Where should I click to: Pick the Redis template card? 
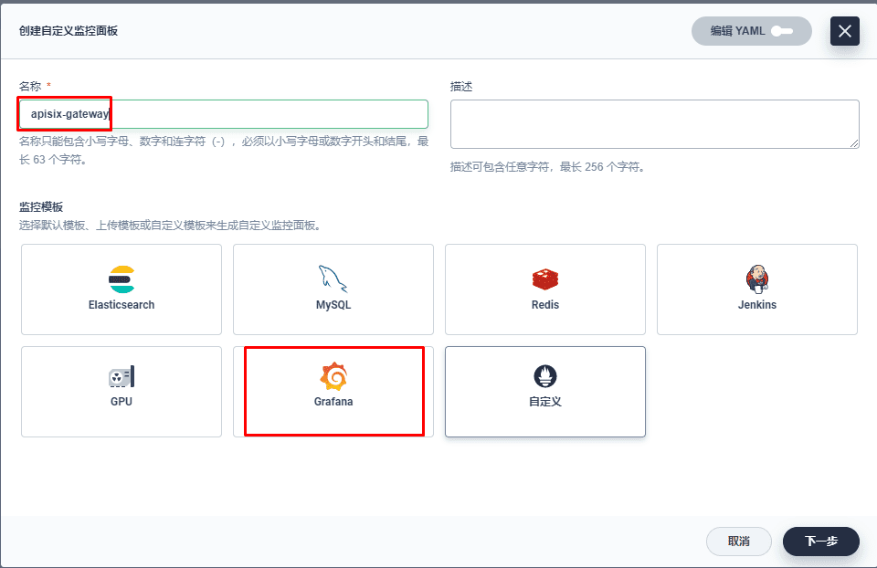pyautogui.click(x=545, y=289)
